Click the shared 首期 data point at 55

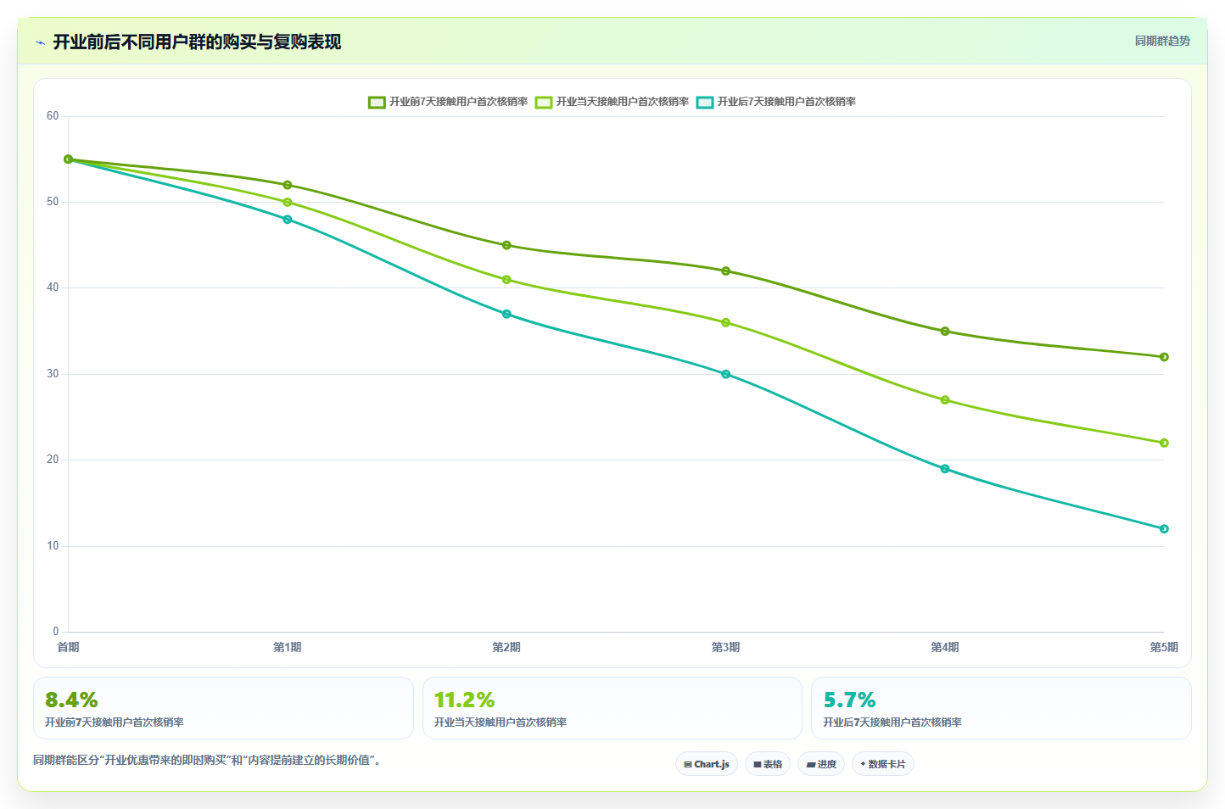click(x=68, y=159)
